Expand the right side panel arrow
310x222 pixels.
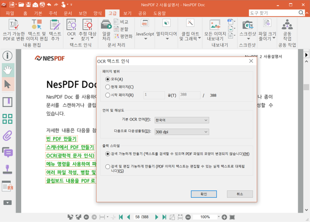pos(306,55)
